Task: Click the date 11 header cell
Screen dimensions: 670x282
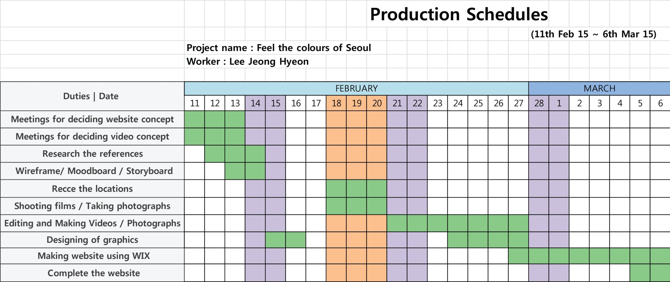Action: [194, 103]
